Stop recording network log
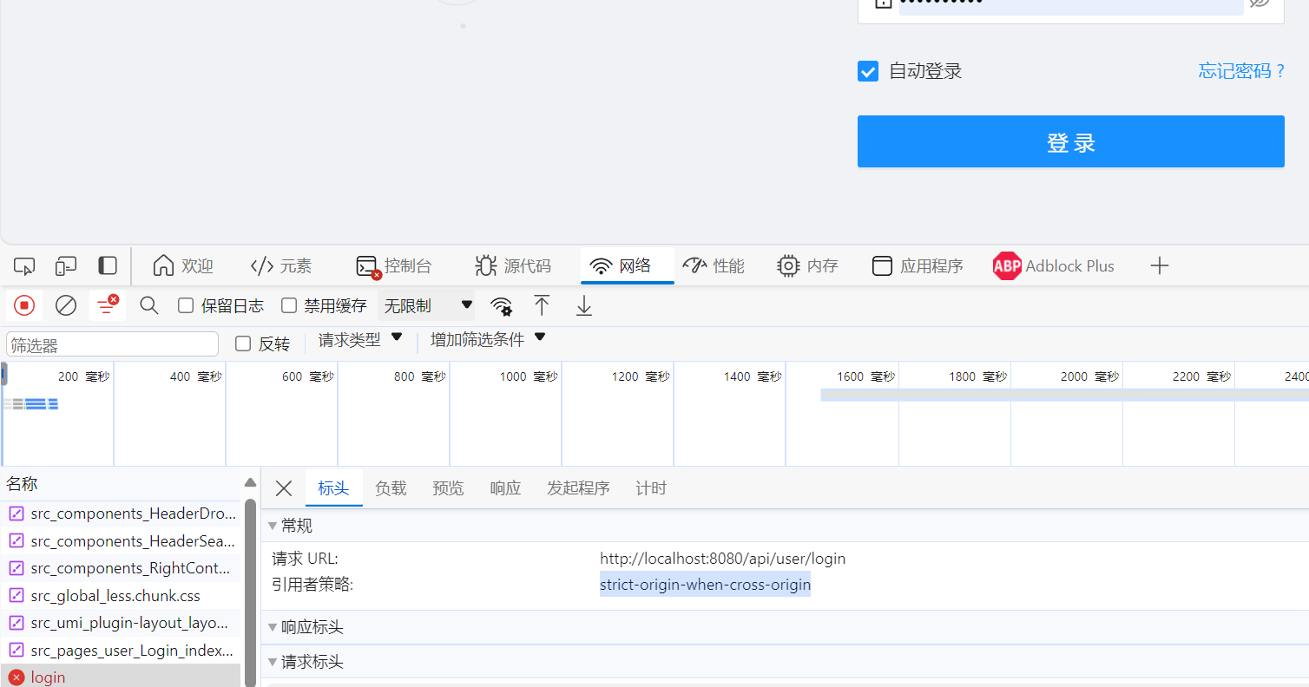Image resolution: width=1309 pixels, height=687 pixels. 24,305
